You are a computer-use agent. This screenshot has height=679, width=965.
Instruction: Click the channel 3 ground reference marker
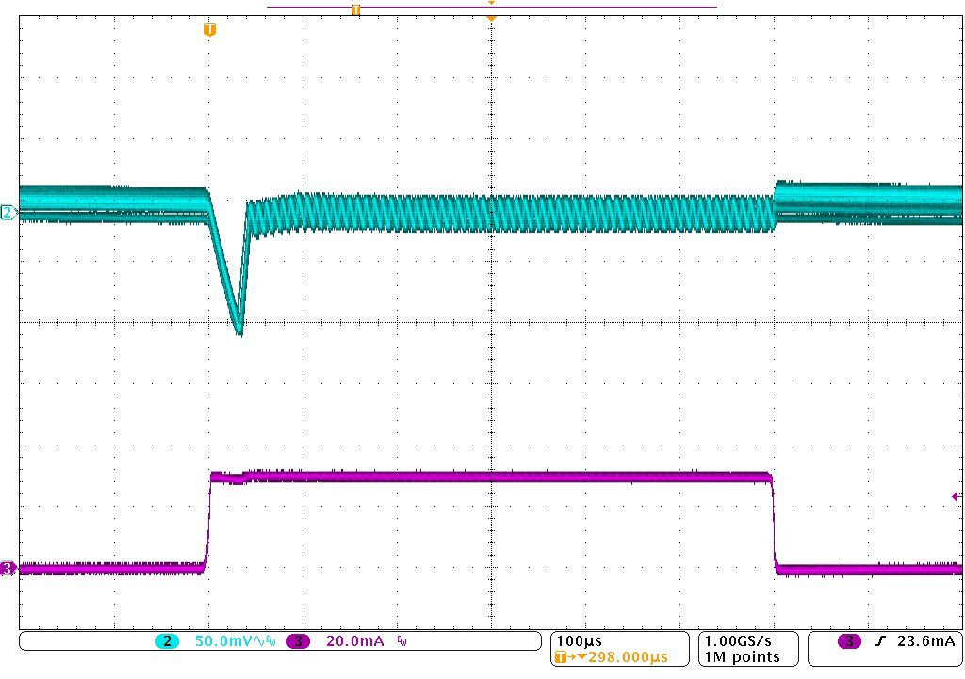tap(8, 568)
